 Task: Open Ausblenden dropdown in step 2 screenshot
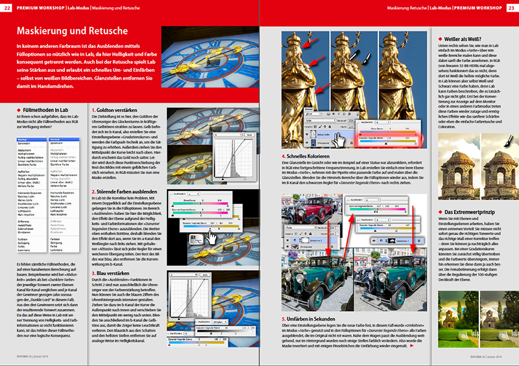tap(193, 194)
